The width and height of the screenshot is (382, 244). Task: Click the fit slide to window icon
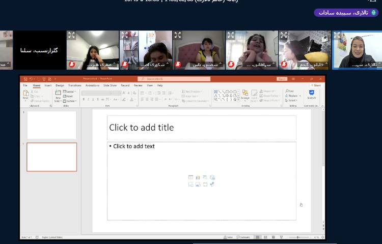click(323, 237)
